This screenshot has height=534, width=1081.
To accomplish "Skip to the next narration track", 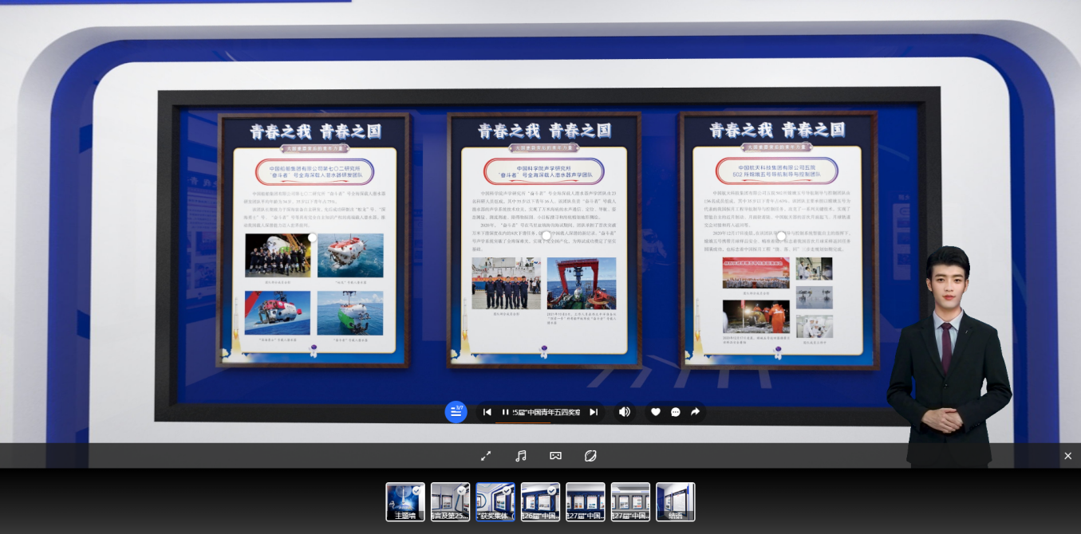I will [594, 412].
